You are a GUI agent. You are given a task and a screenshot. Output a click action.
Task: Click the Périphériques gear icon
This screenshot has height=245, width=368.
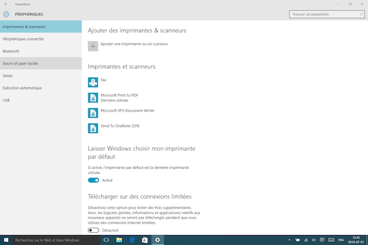point(6,14)
